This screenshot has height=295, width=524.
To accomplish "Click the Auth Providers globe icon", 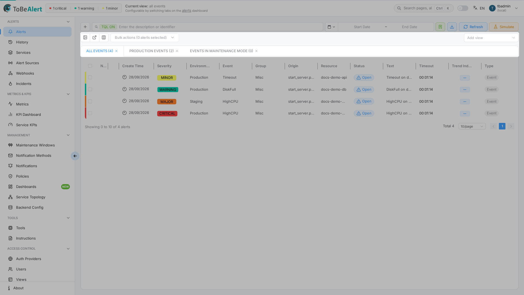I will (10, 259).
